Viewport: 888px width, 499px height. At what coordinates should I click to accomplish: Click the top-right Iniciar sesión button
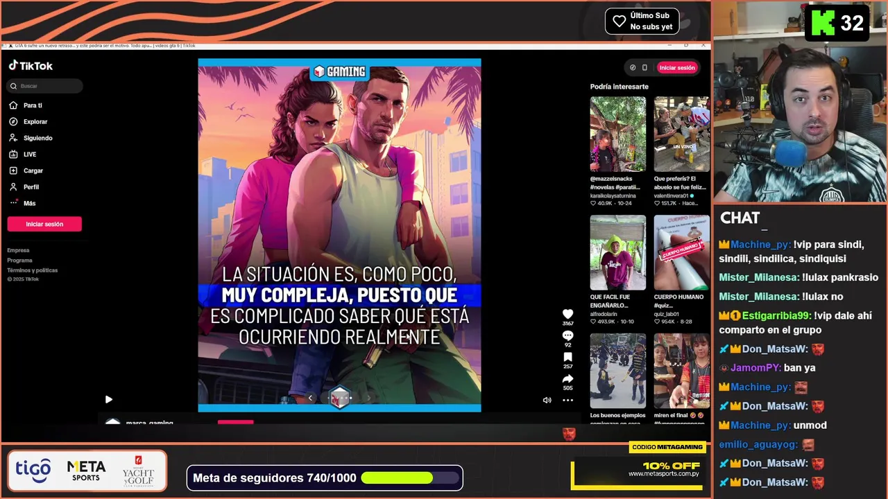point(677,68)
